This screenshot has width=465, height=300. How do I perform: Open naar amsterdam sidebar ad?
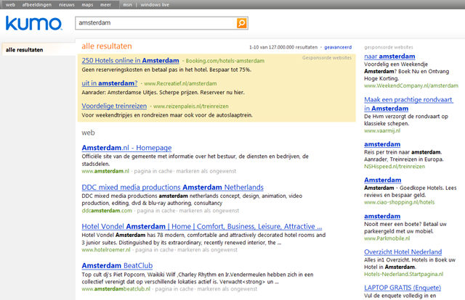pos(389,57)
